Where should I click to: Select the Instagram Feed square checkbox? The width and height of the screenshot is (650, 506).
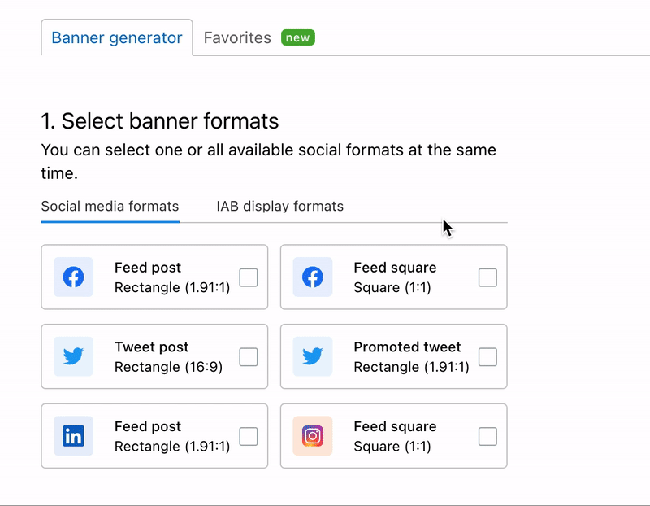click(487, 436)
